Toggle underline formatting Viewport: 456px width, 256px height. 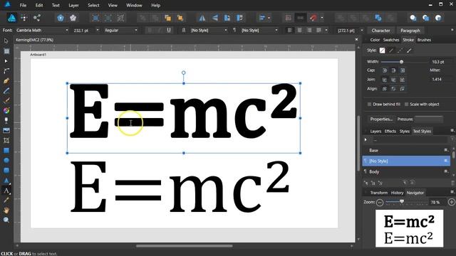(x=169, y=30)
